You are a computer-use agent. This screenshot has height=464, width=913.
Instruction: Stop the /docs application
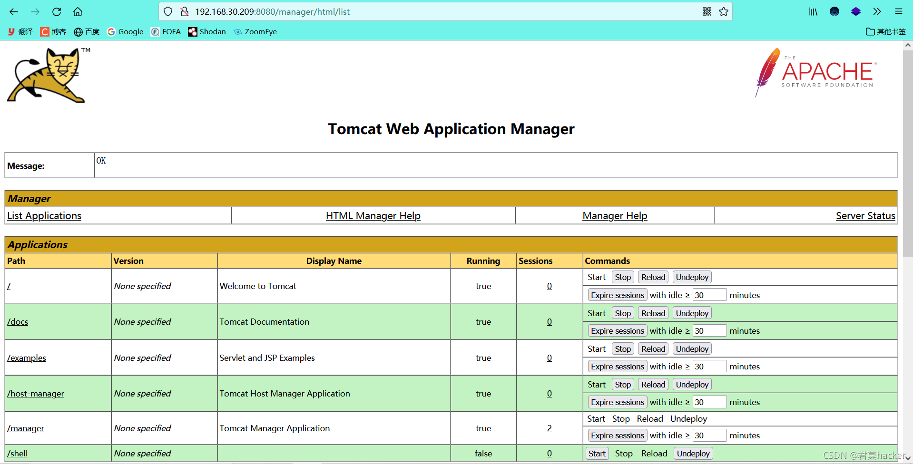[x=623, y=313]
